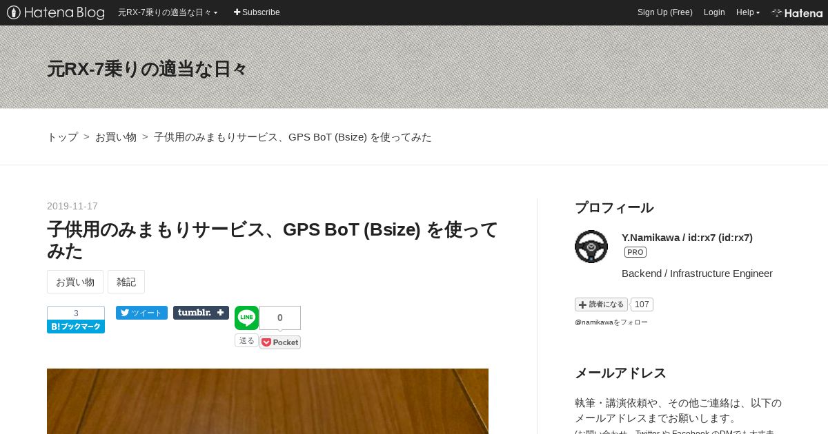This screenshot has width=828, height=434.
Task: Open the Hatena logo at top right
Action: [x=797, y=12]
